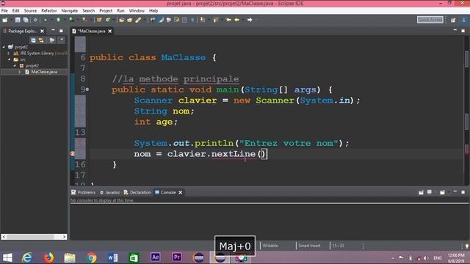470x264 pixels.
Task: Click the Display Selected Console icon
Action: click(430, 192)
